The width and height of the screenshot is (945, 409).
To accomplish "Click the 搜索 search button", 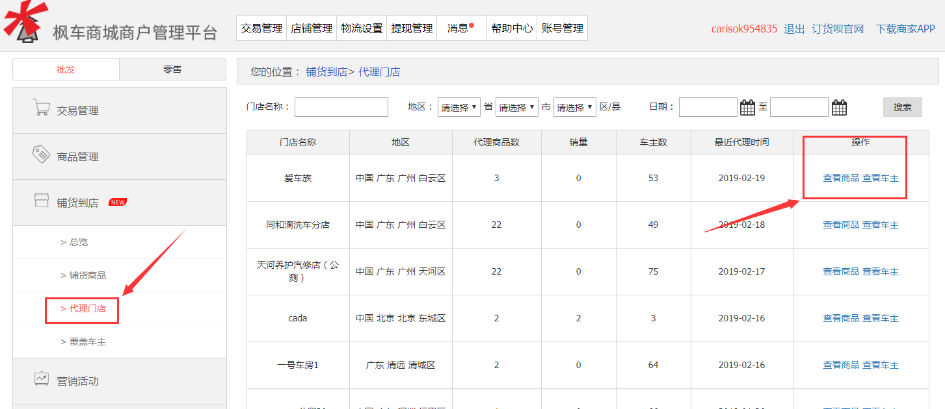I will [x=902, y=106].
